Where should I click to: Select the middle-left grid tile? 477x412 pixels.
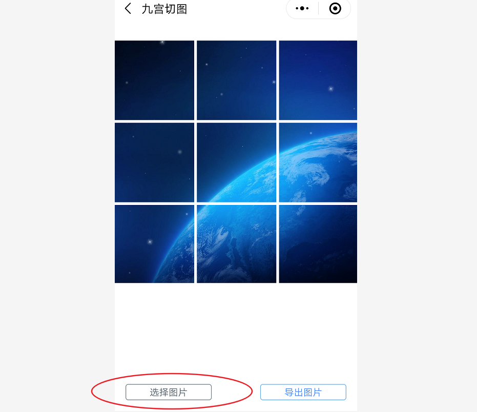[x=154, y=162]
